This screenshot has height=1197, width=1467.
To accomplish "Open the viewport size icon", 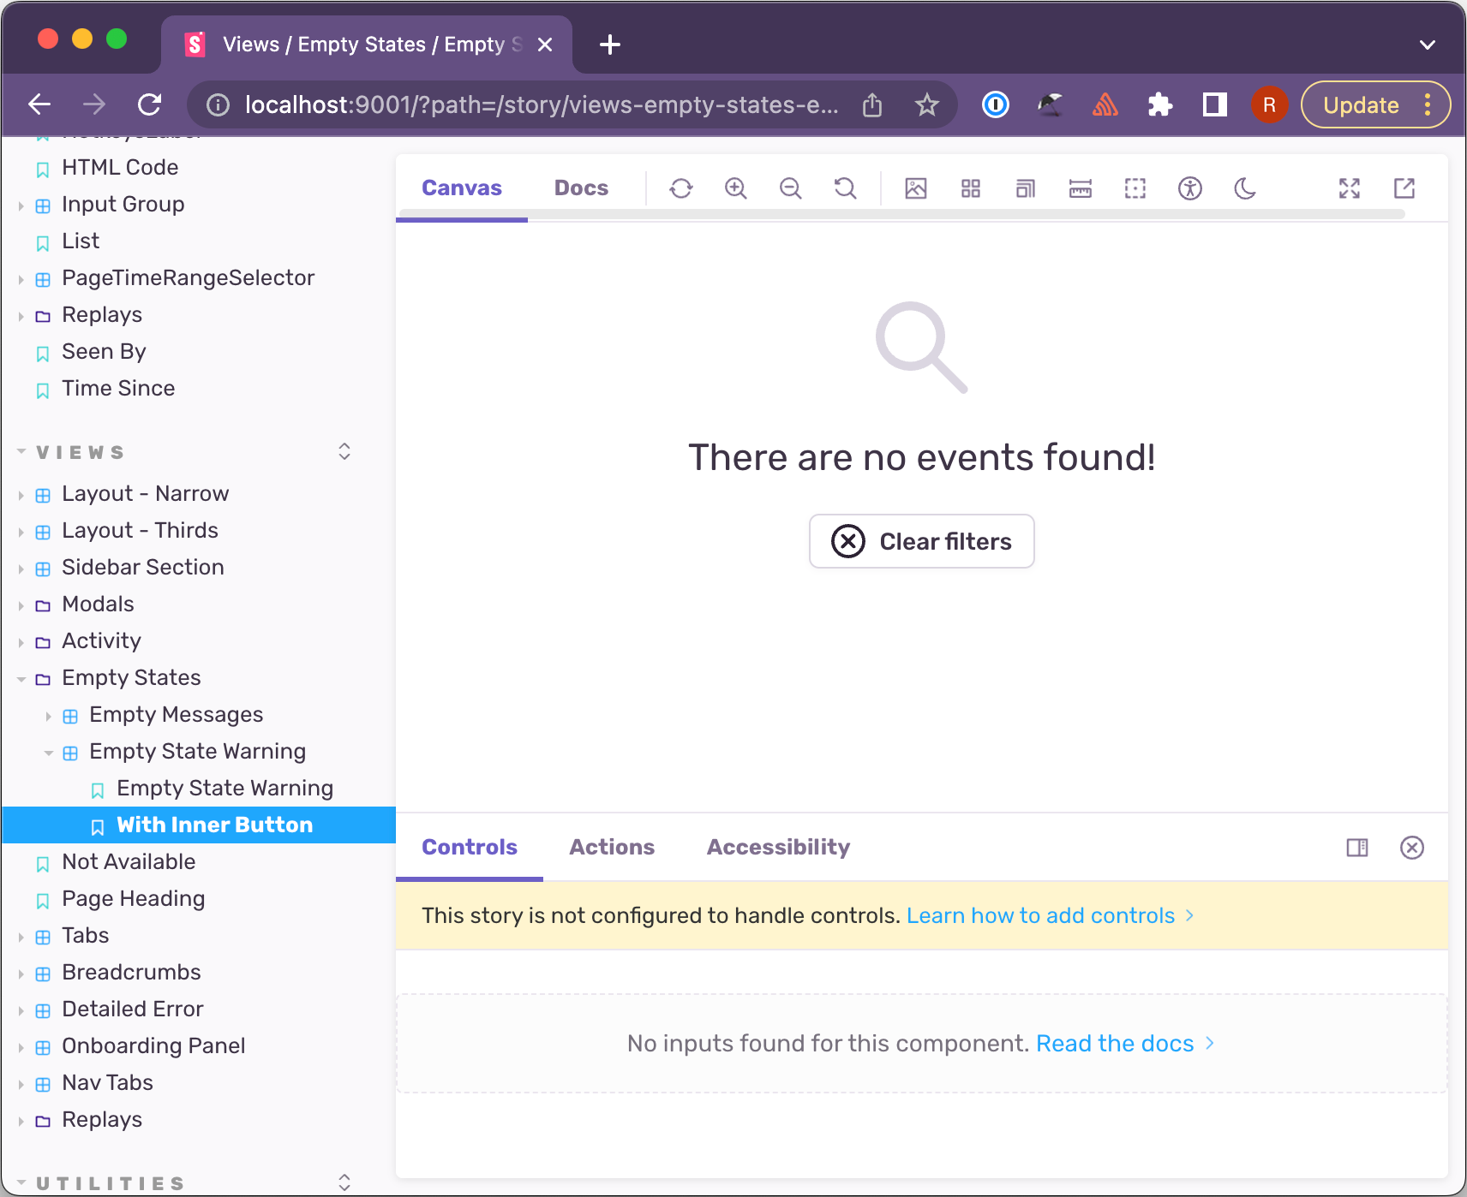I will click(1026, 188).
